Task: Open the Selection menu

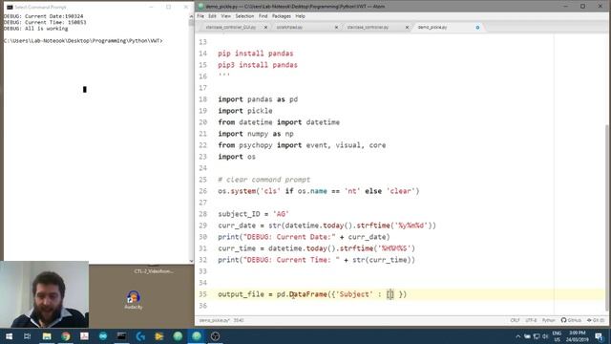Action: pyautogui.click(x=244, y=16)
